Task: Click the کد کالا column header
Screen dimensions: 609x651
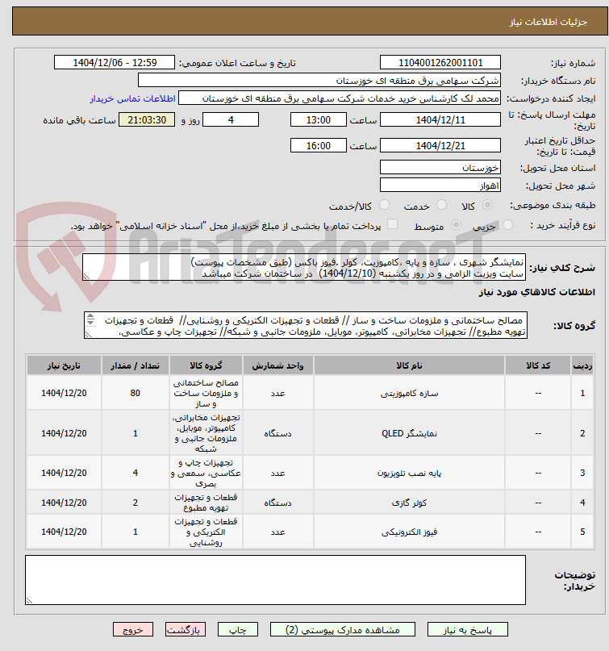Action: pos(538,365)
